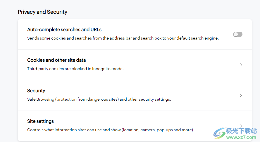Expand Cookies and other site data chevron
The width and height of the screenshot is (260, 142).
tap(241, 65)
